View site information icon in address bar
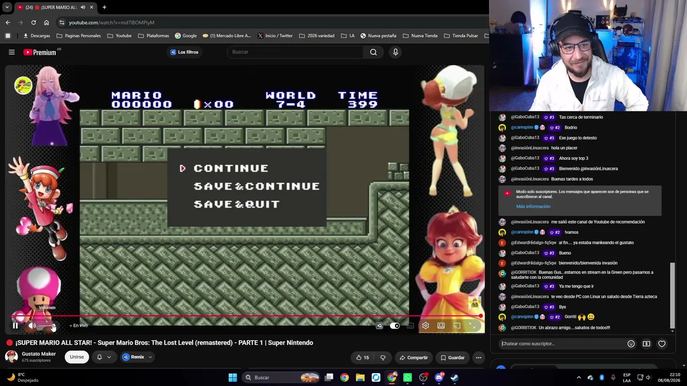This screenshot has width=687, height=386. (62, 23)
